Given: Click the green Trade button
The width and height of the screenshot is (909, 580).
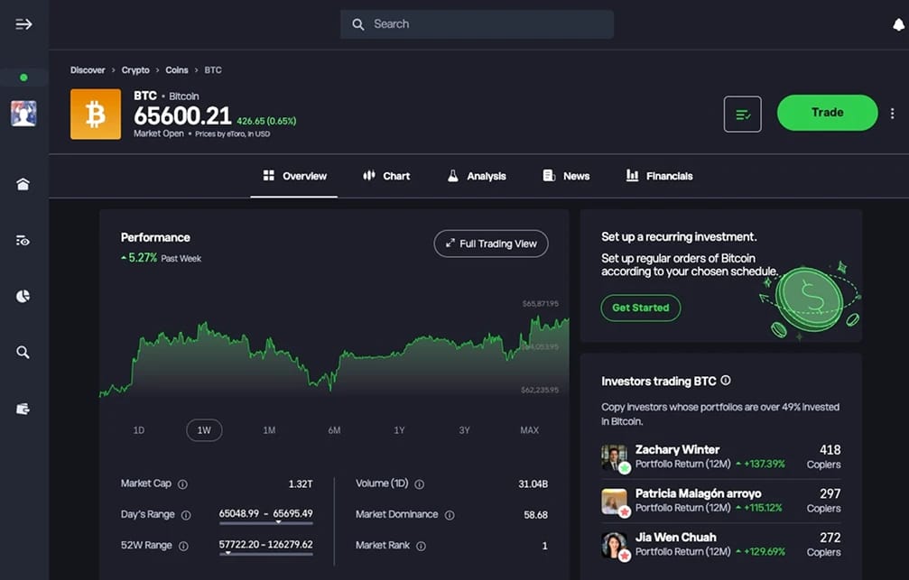Looking at the screenshot, I should click(827, 113).
